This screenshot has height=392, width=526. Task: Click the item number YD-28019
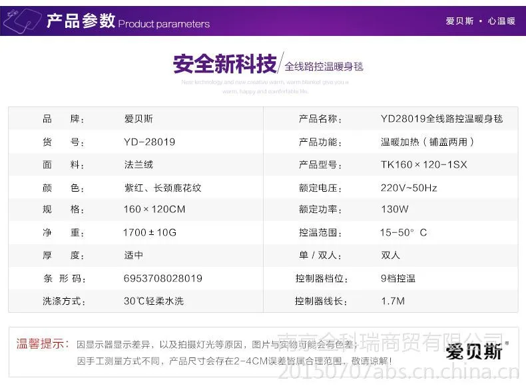(x=150, y=142)
